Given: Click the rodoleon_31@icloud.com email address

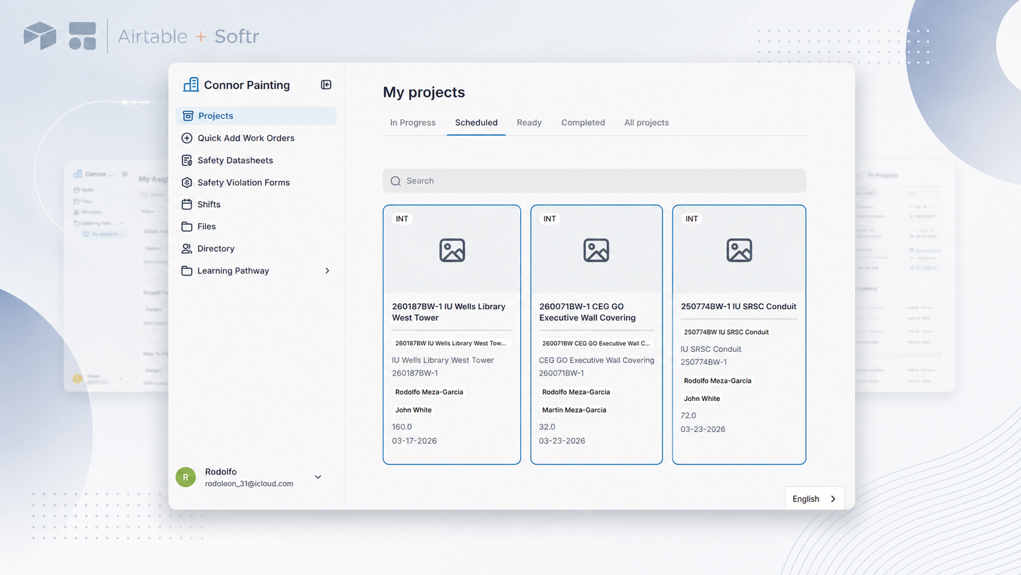Looking at the screenshot, I should coord(249,483).
